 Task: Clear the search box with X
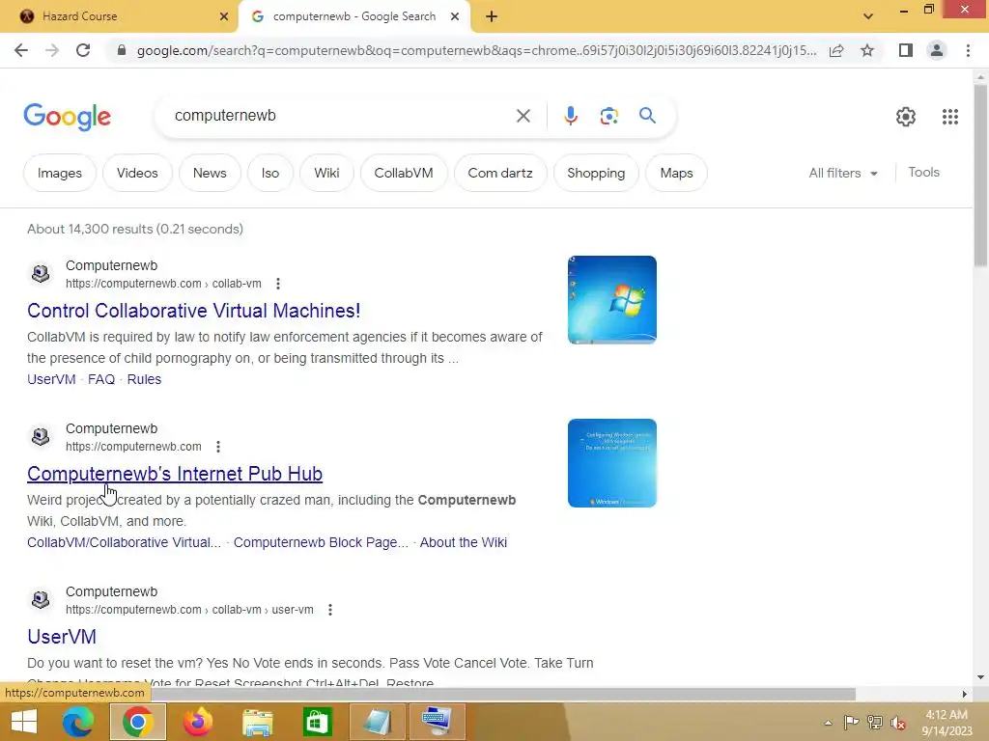coord(523,116)
